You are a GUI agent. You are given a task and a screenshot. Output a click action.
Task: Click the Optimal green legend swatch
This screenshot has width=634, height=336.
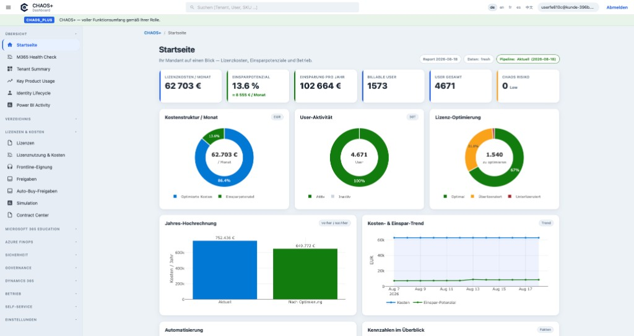[445, 196]
